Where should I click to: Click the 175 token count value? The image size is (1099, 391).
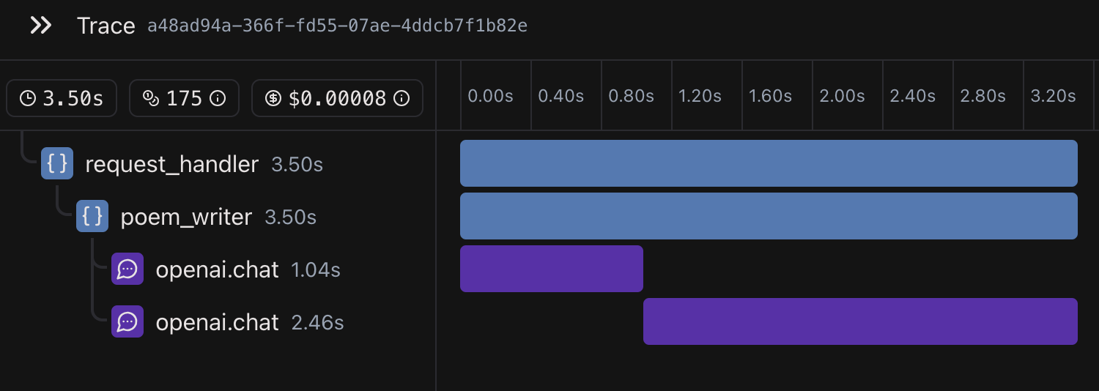184,98
